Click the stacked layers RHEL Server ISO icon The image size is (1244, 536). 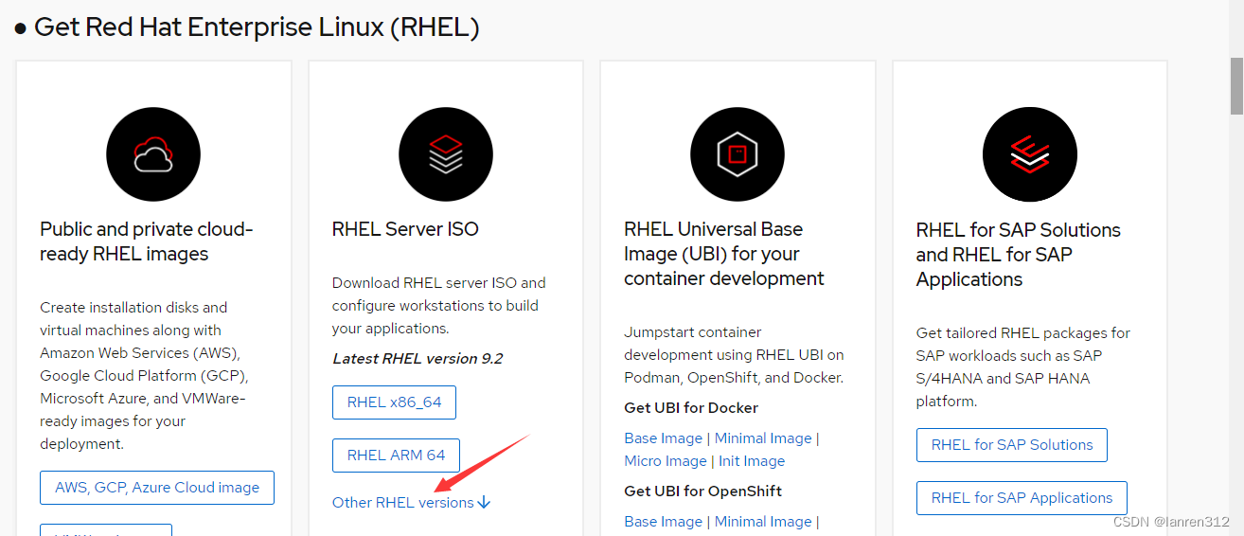click(x=446, y=154)
